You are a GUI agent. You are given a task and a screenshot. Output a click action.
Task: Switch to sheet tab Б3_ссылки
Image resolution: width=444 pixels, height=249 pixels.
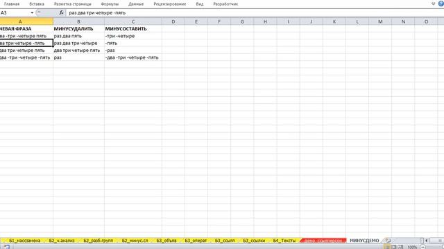pos(254,241)
